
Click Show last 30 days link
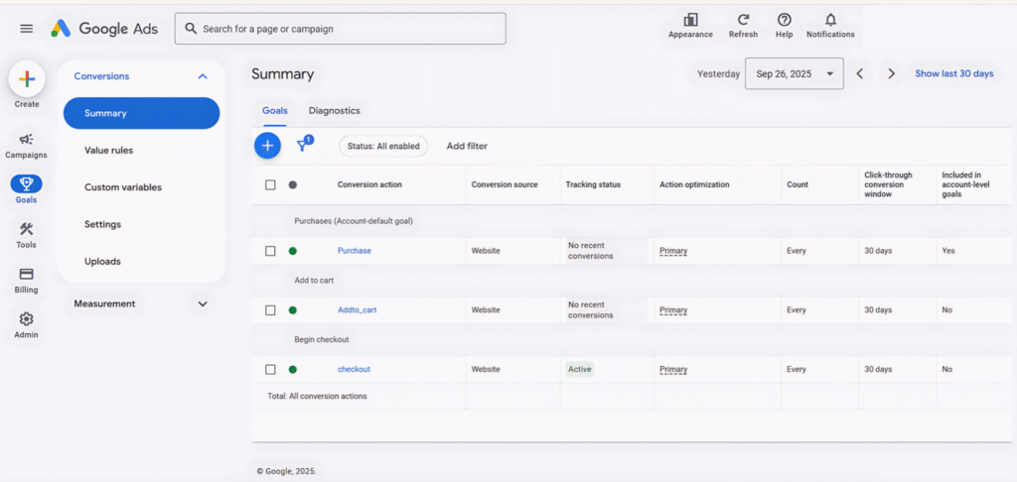click(953, 73)
